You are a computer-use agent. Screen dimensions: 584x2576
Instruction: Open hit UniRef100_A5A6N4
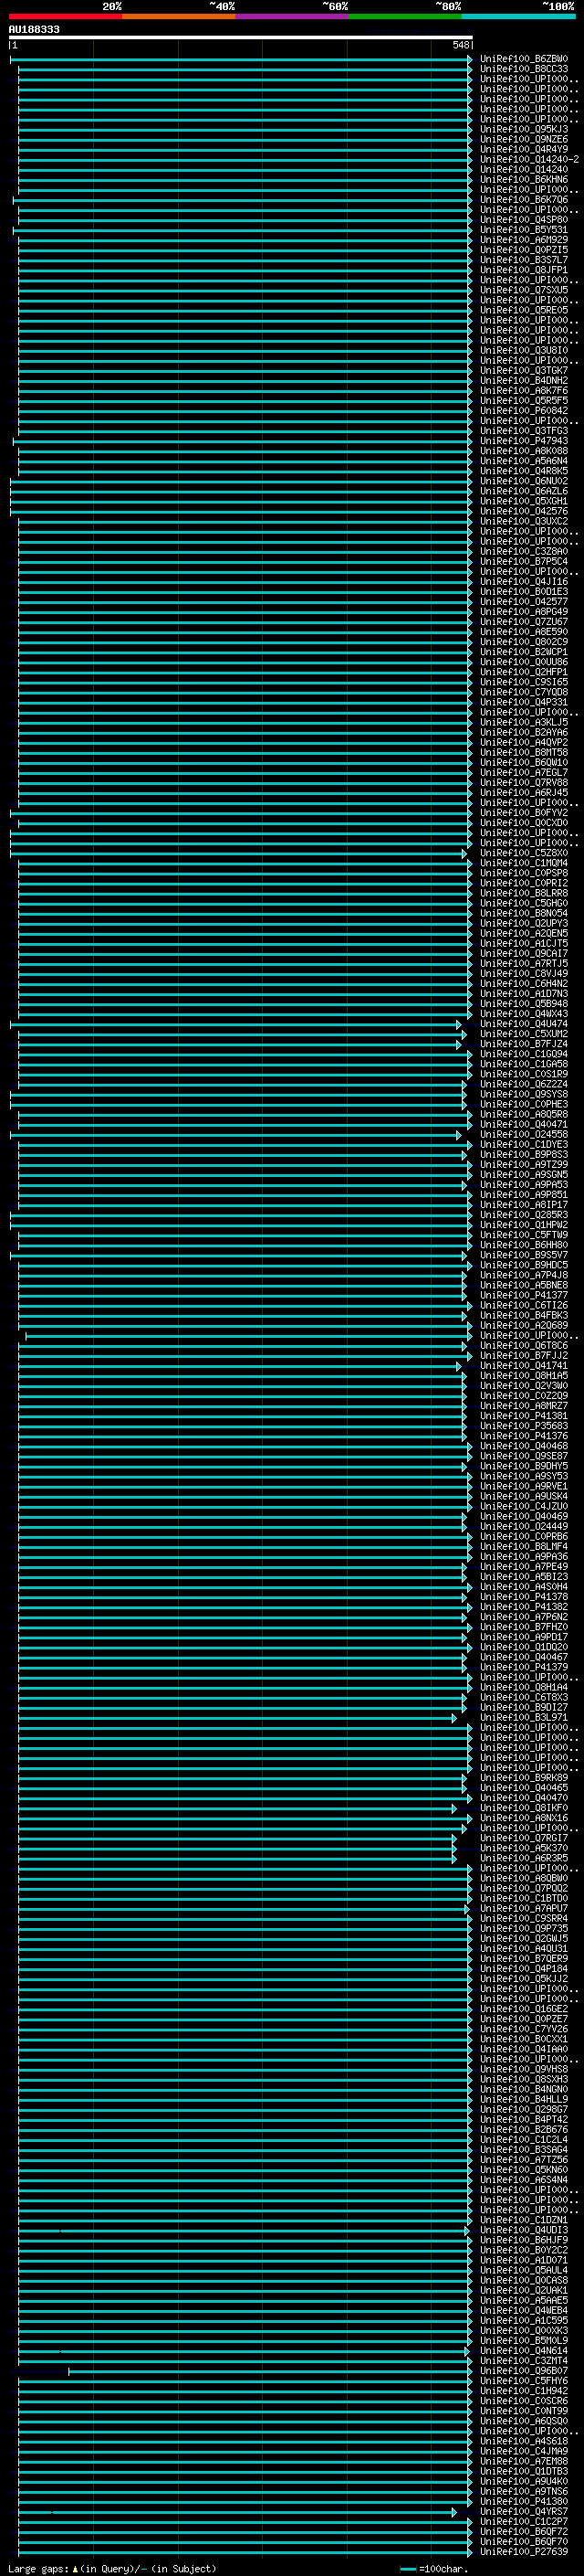pyautogui.click(x=523, y=461)
